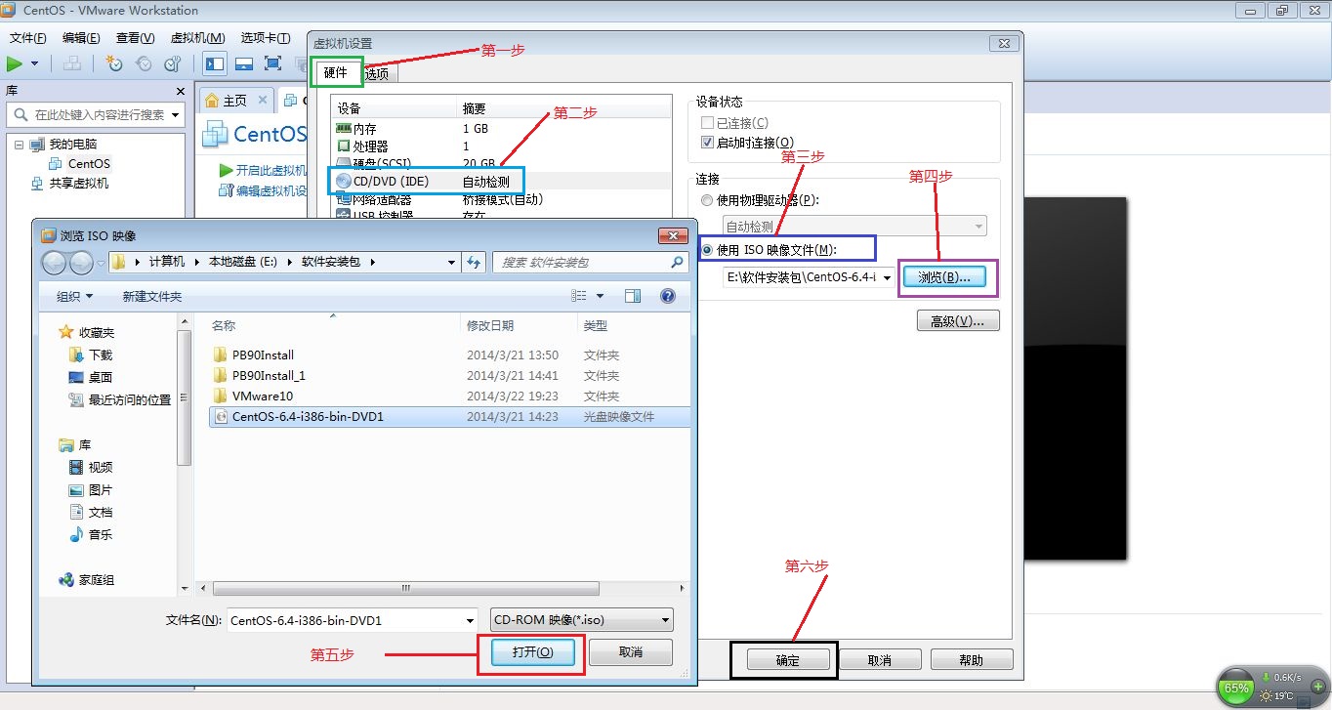
Task: Toggle the thumbnail bar view icon in toolbar
Action: click(244, 64)
